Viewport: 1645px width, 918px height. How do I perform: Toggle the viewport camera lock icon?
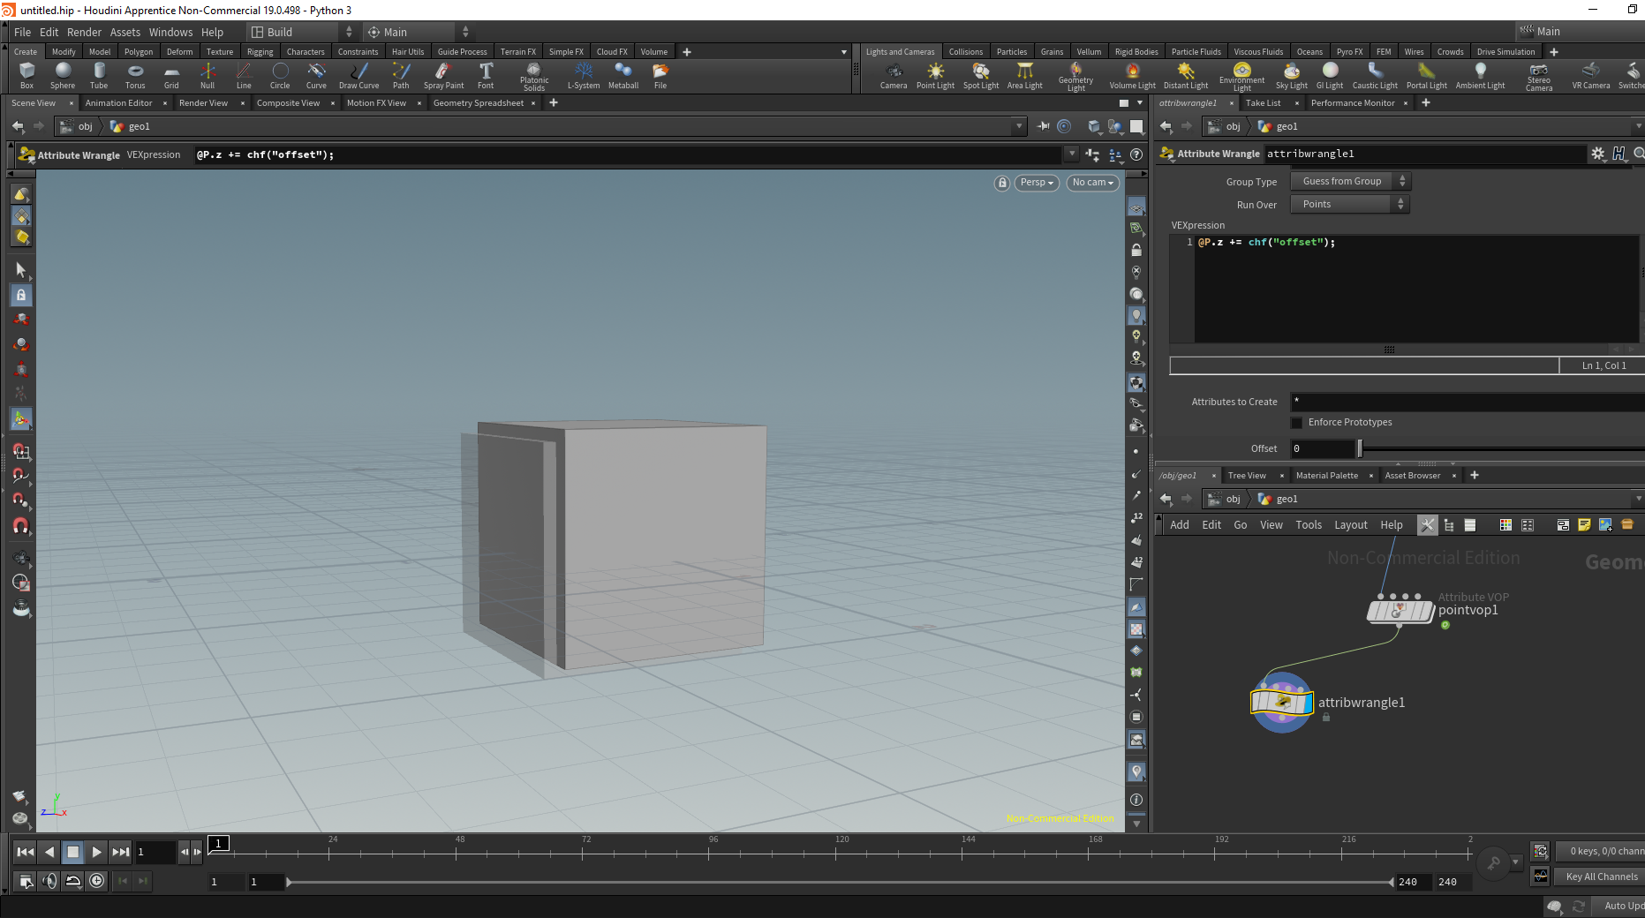[1001, 183]
